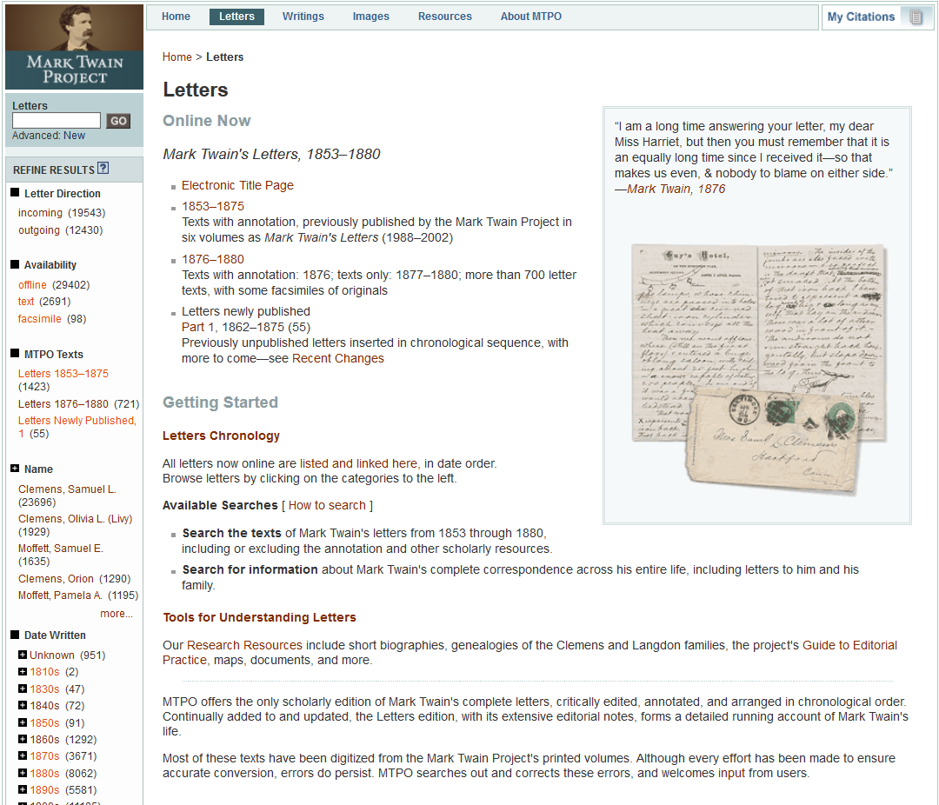Filter by name Moffett, Samuel E.
The height and width of the screenshot is (805, 939).
[61, 548]
